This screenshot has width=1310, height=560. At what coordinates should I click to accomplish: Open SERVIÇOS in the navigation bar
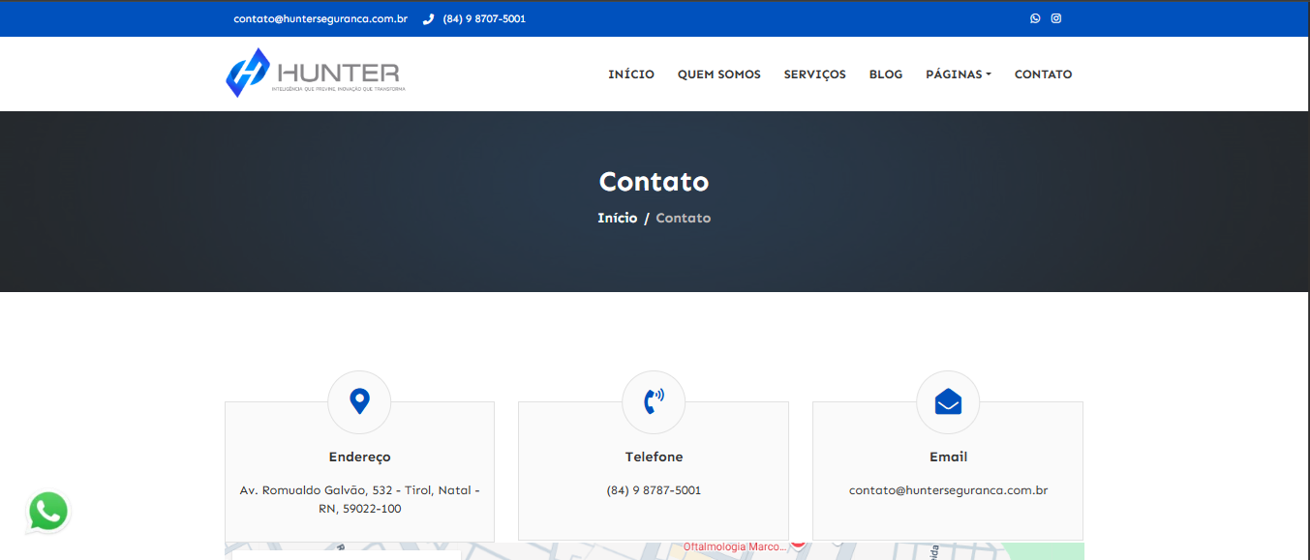coord(814,74)
